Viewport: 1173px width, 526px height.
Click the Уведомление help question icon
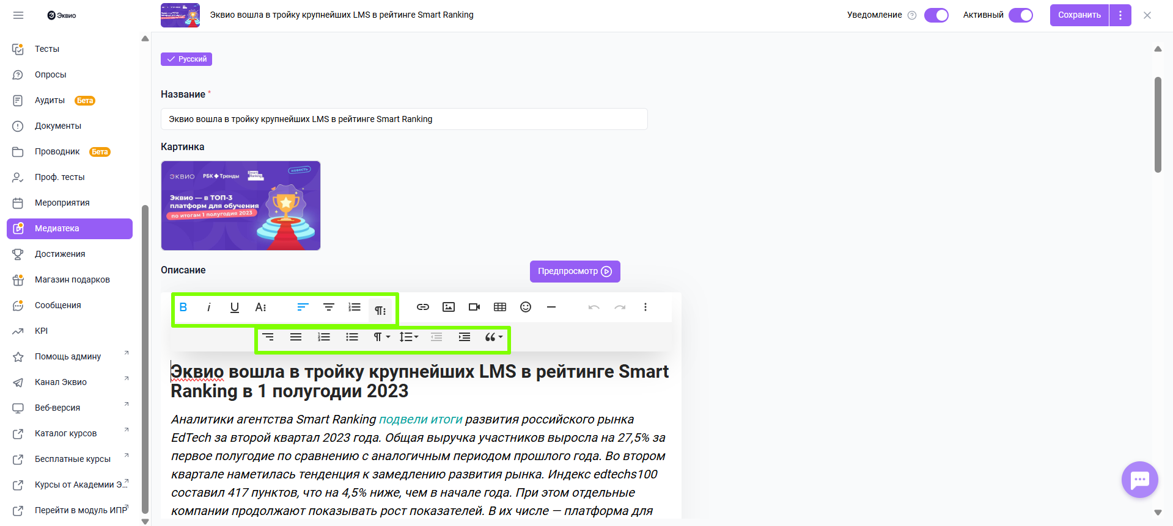click(x=912, y=15)
